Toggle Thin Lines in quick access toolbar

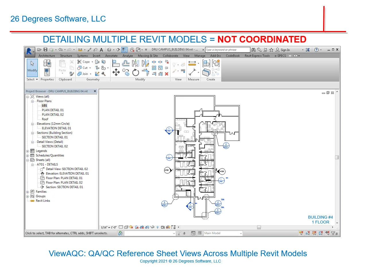point(124,50)
